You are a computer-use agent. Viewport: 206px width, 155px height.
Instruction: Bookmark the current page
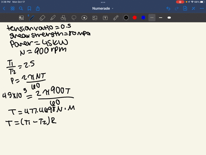click(x=29, y=9)
